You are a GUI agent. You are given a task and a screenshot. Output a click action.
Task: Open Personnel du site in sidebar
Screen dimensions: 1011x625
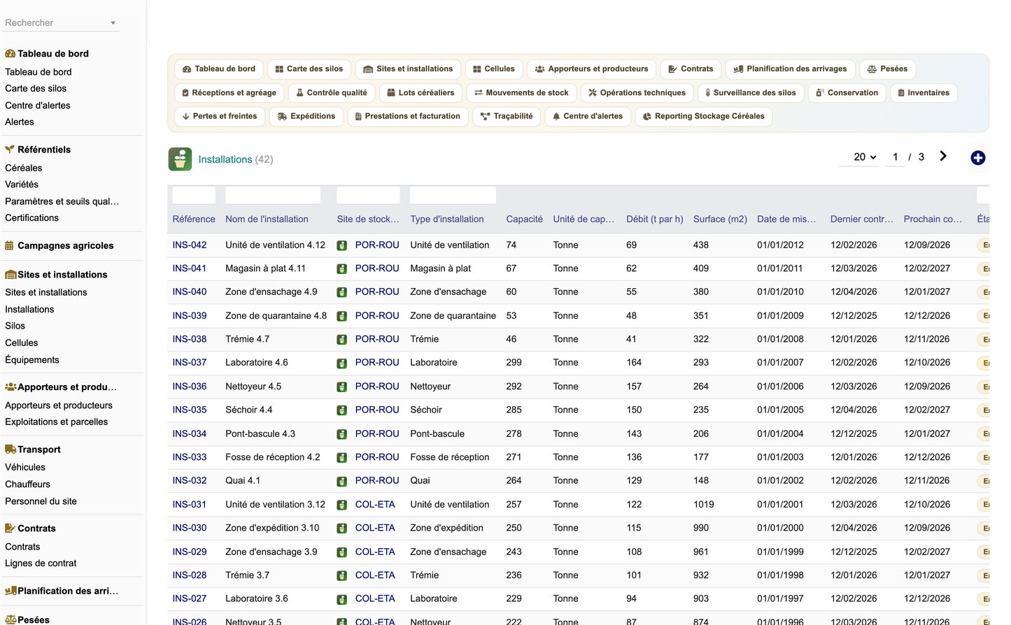tap(41, 502)
